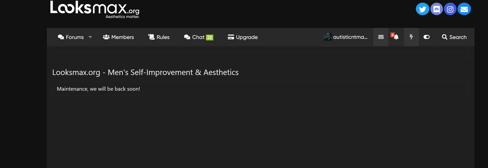Click the green 25 chat badge
Image resolution: width=488 pixels, height=168 pixels.
(x=210, y=37)
